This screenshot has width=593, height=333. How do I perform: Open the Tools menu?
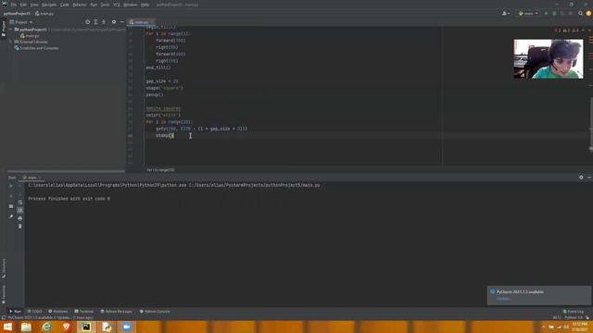click(x=105, y=5)
